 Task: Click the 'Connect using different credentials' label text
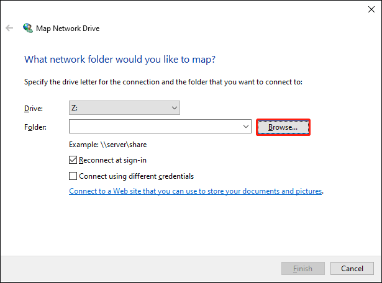(137, 176)
